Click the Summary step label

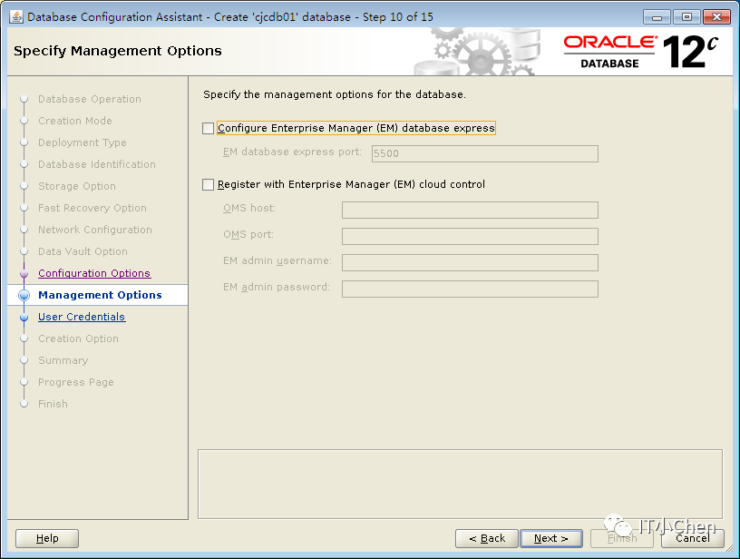(x=63, y=360)
